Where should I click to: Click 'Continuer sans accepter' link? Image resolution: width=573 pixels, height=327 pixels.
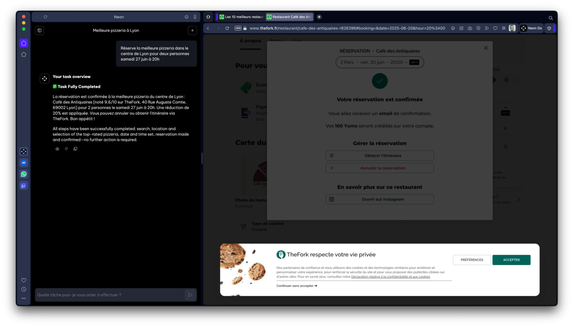click(297, 286)
